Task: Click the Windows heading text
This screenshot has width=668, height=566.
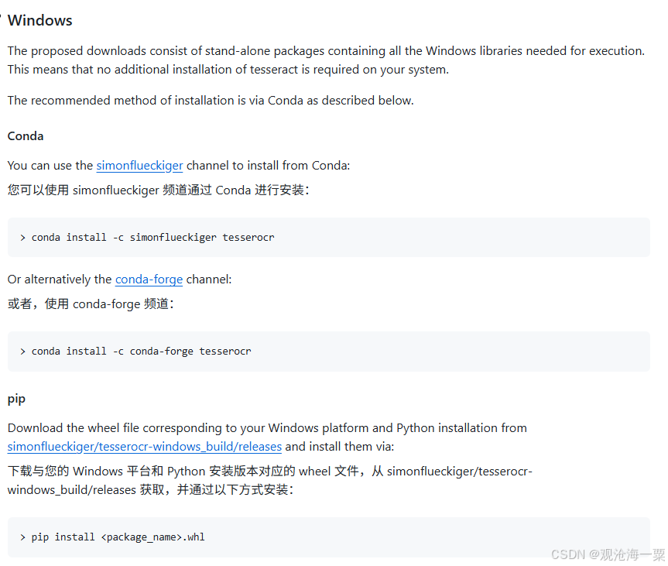Action: 39,20
